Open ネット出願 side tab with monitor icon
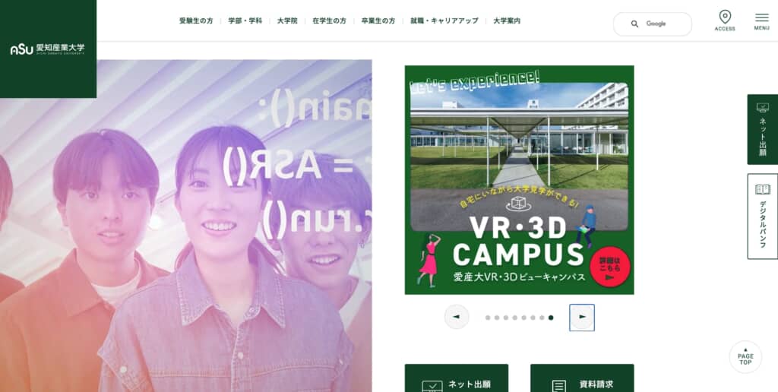Screen dimensions: 778x392 (762, 129)
